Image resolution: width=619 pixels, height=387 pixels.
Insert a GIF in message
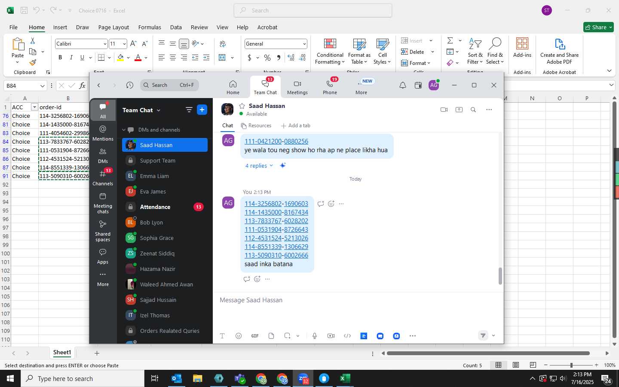[255, 336]
